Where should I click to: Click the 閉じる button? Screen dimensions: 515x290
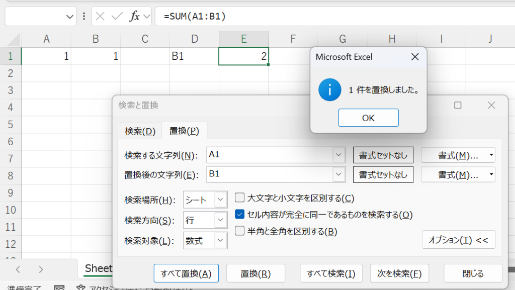[x=473, y=273]
